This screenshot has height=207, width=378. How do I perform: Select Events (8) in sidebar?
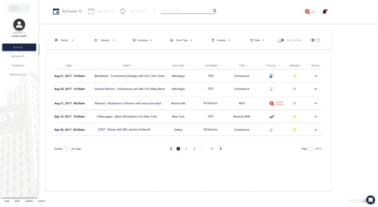tap(19, 47)
